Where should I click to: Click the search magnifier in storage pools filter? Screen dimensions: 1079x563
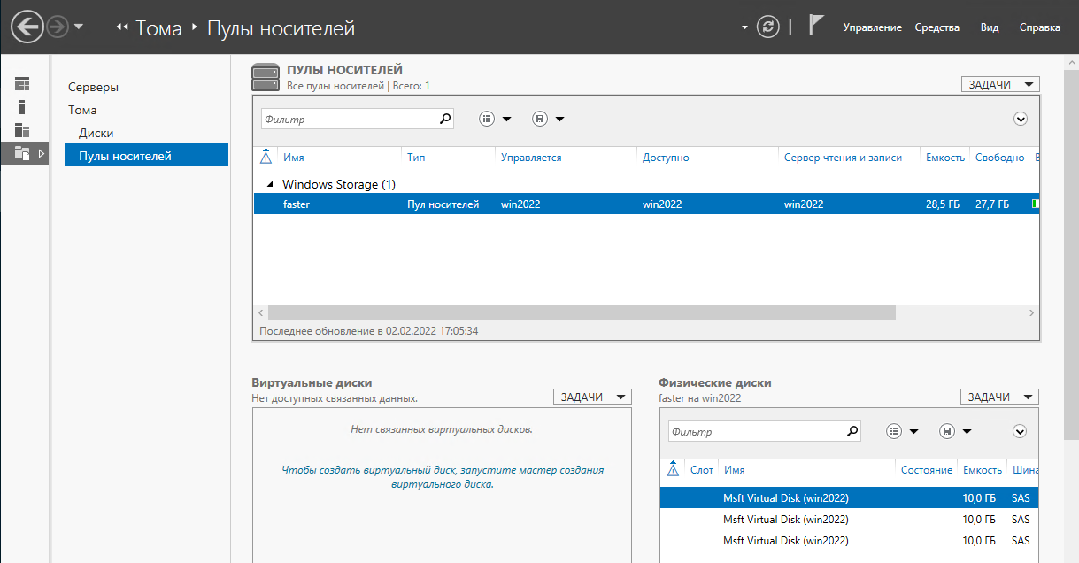pos(444,119)
